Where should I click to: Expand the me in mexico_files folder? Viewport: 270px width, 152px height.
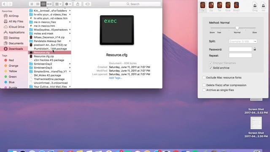[x=70, y=22]
